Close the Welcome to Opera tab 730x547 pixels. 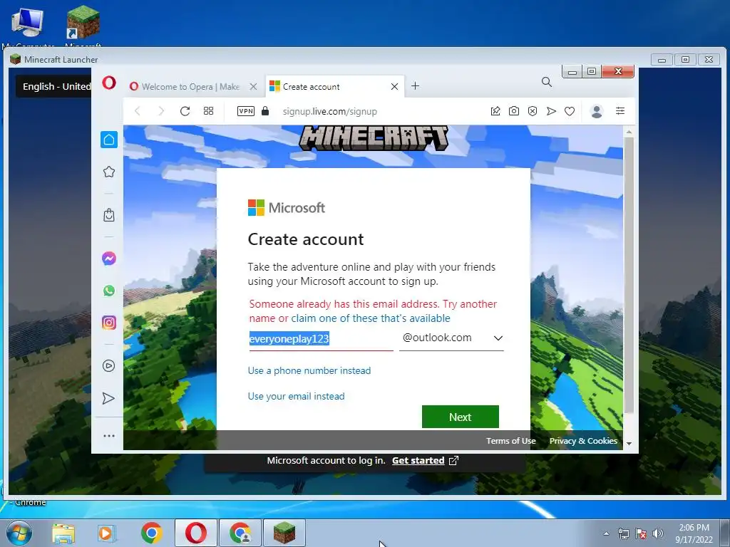coord(253,86)
